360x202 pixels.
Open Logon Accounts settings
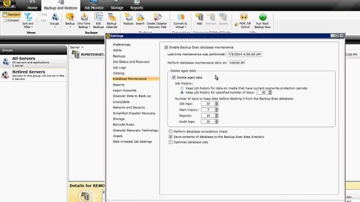click(x=125, y=90)
